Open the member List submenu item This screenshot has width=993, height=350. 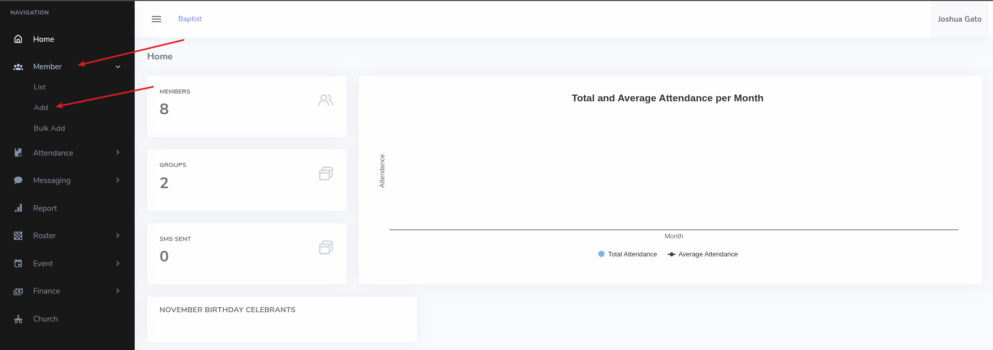39,87
